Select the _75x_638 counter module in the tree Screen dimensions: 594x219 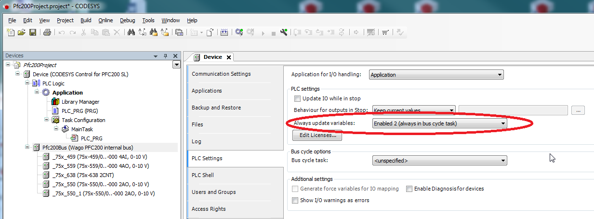point(77,175)
